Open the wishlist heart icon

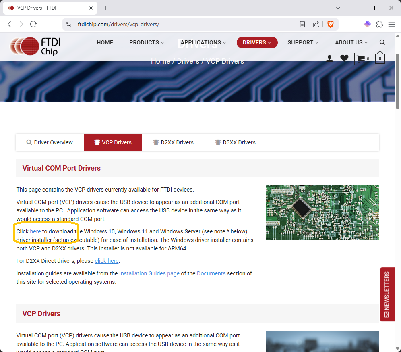pyautogui.click(x=344, y=58)
